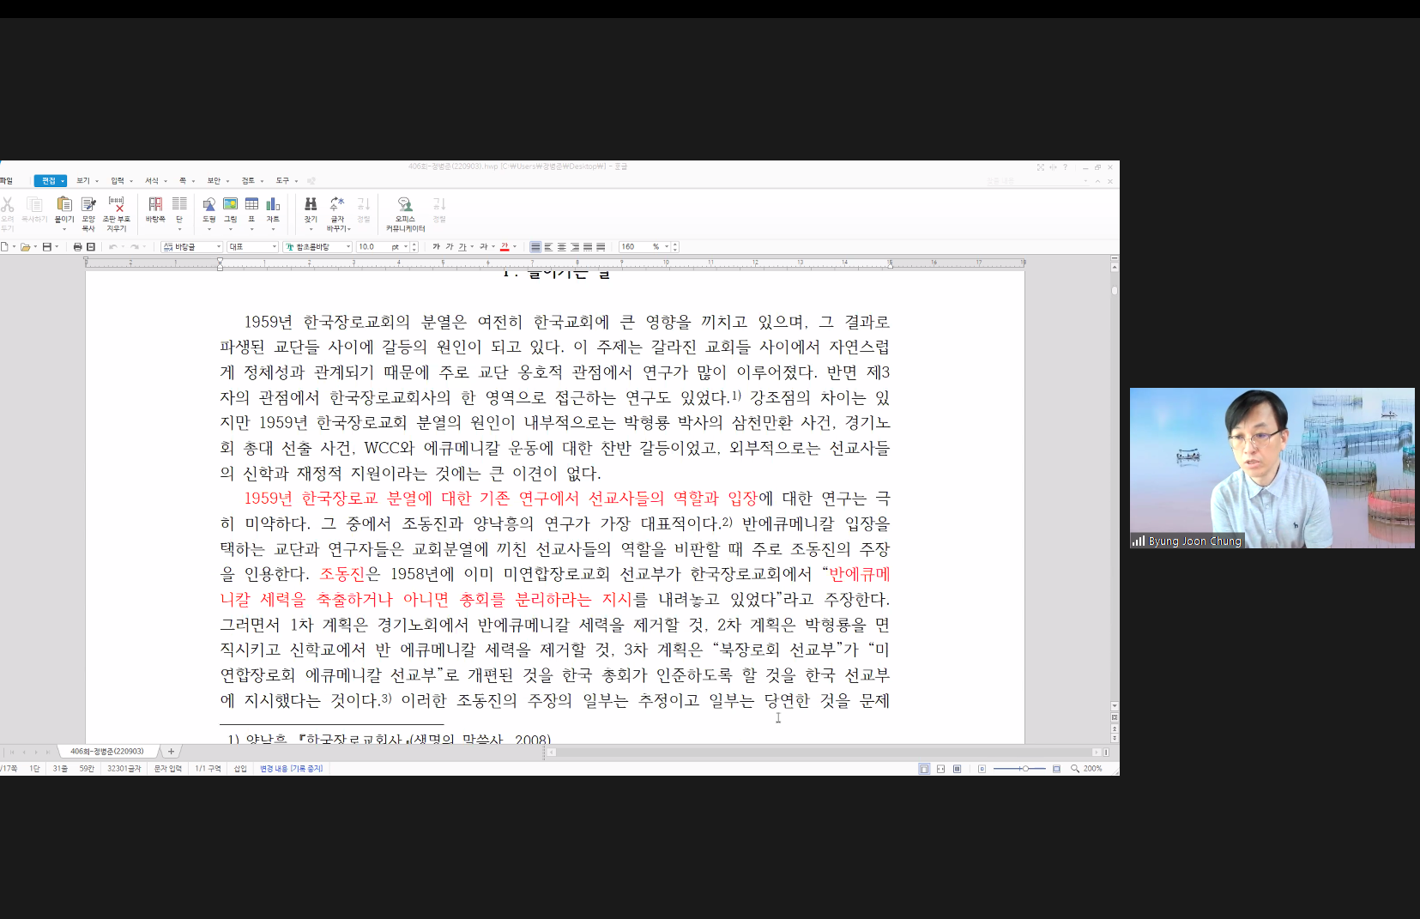Expand the 붙이기 dropdown arrow
This screenshot has height=919, width=1420.
[64, 229]
